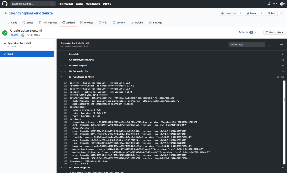
Task: Click the star count 1
Action: coord(261,13)
